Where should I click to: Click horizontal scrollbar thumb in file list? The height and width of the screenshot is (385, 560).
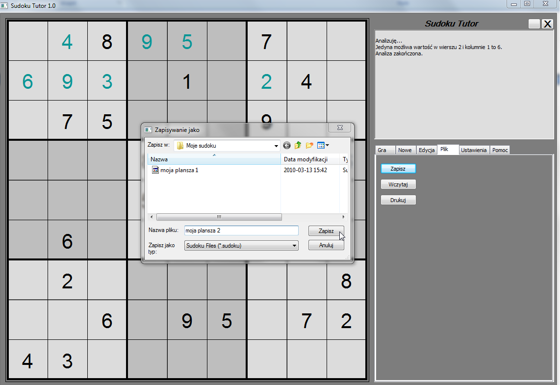coord(219,217)
